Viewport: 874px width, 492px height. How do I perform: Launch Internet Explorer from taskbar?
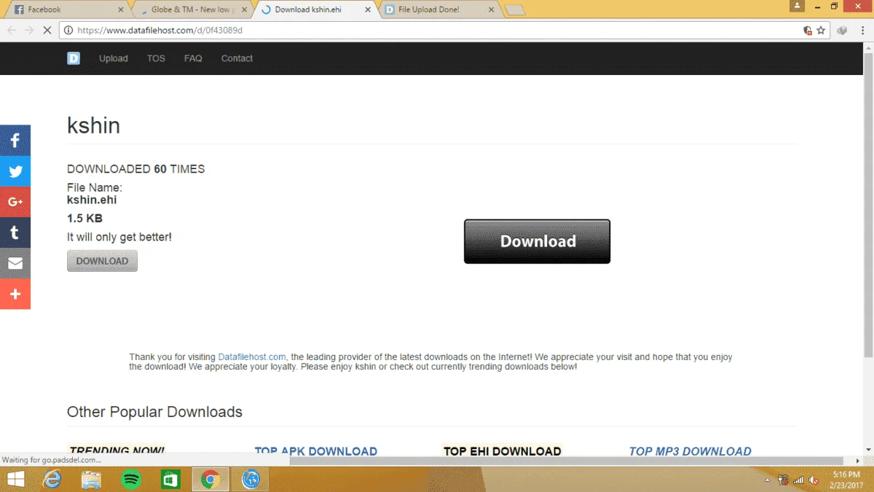click(52, 479)
